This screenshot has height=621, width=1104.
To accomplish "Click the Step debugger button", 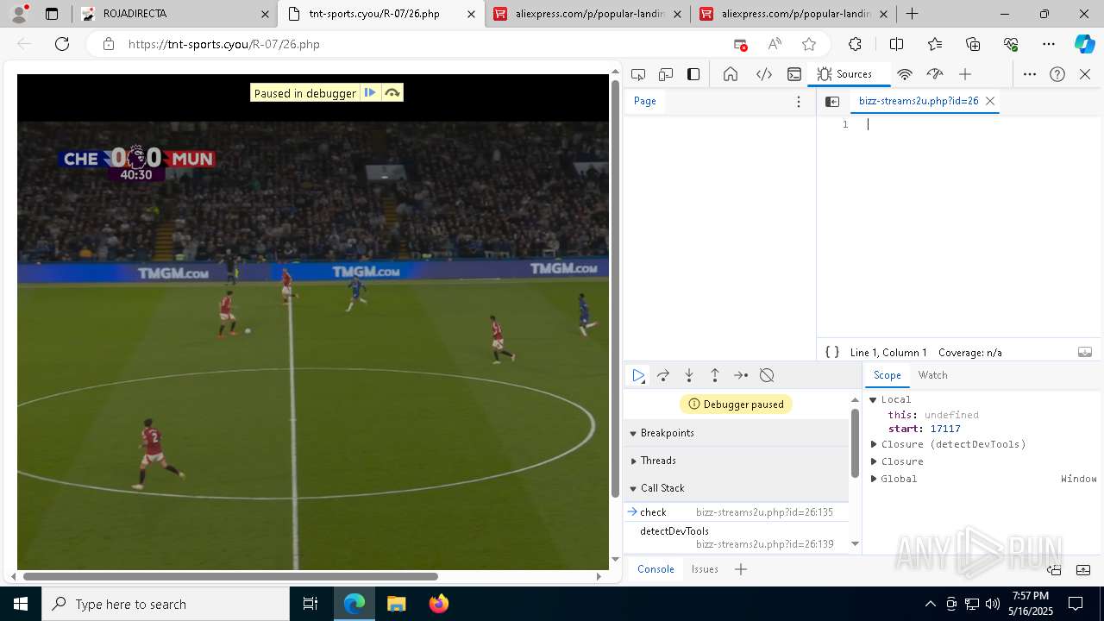I will 741,375.
